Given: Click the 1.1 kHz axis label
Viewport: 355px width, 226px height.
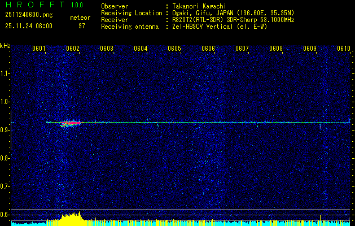Looking at the screenshot, I should point(5,73).
